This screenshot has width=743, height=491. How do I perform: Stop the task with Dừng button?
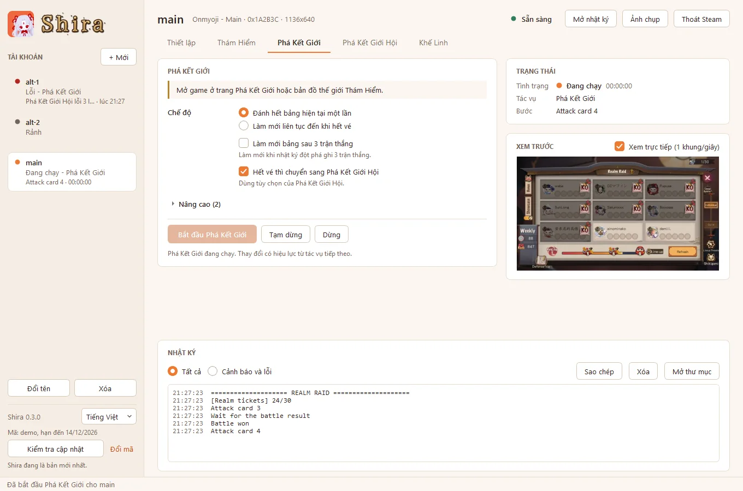coord(332,235)
